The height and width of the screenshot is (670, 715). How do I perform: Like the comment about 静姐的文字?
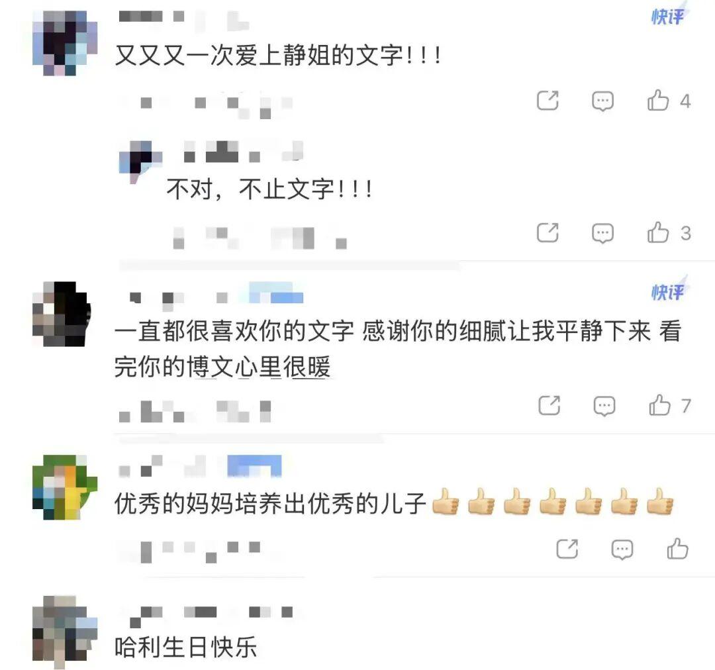tap(659, 101)
